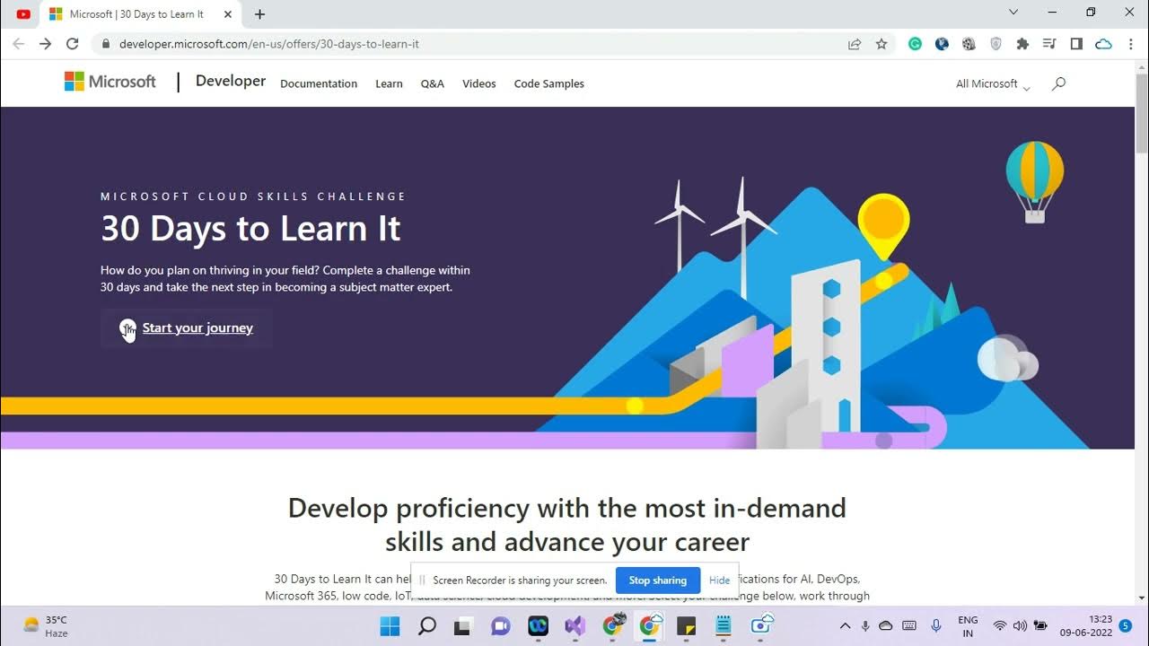Click the site search magnifier icon
This screenshot has width=1149, height=646.
coord(1058,83)
